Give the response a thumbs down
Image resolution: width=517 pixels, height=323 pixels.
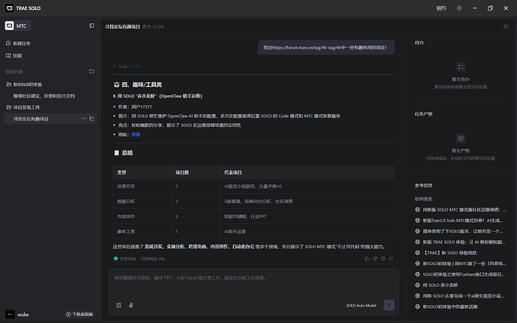pyautogui.click(x=375, y=259)
